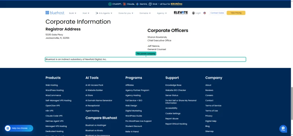This screenshot has height=136, width=293.
Task: Open the Student Discount link
Action: (x=134, y=126)
